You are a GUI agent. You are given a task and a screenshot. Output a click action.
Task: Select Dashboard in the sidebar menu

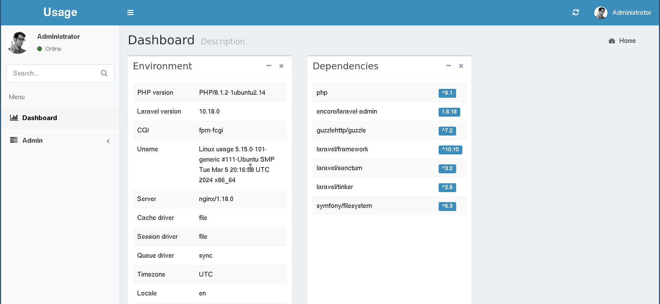tap(60, 118)
